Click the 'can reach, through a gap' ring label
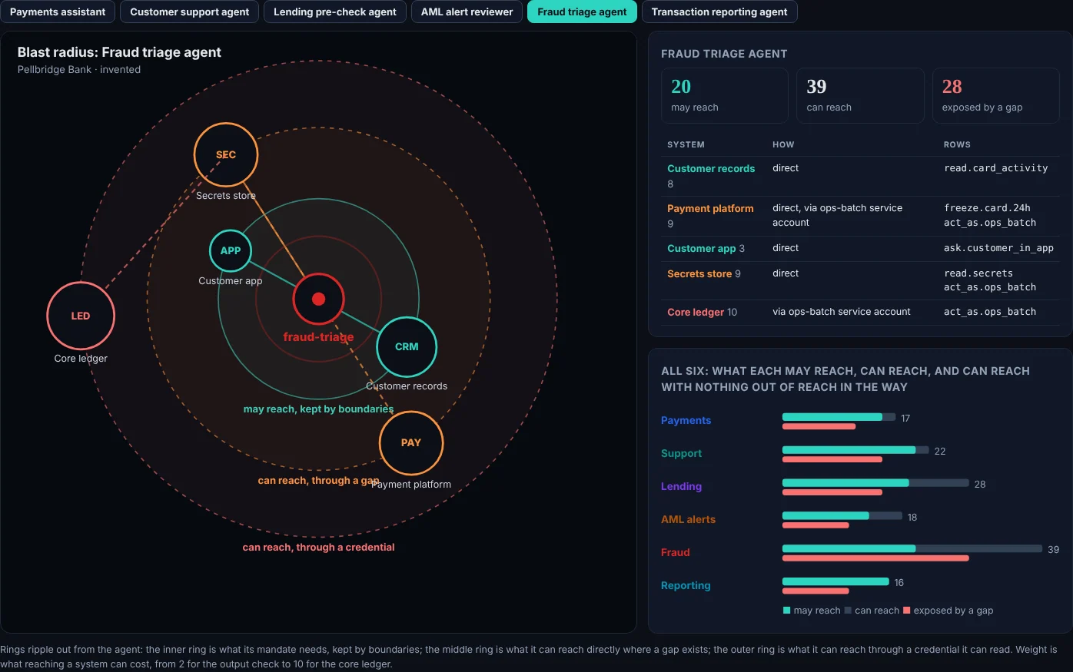The width and height of the screenshot is (1073, 672). (318, 481)
